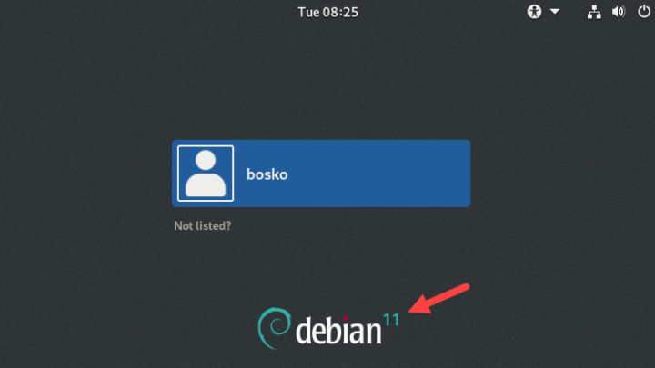Click the Debian swirl logo
The height and width of the screenshot is (368, 655).
coord(274,327)
